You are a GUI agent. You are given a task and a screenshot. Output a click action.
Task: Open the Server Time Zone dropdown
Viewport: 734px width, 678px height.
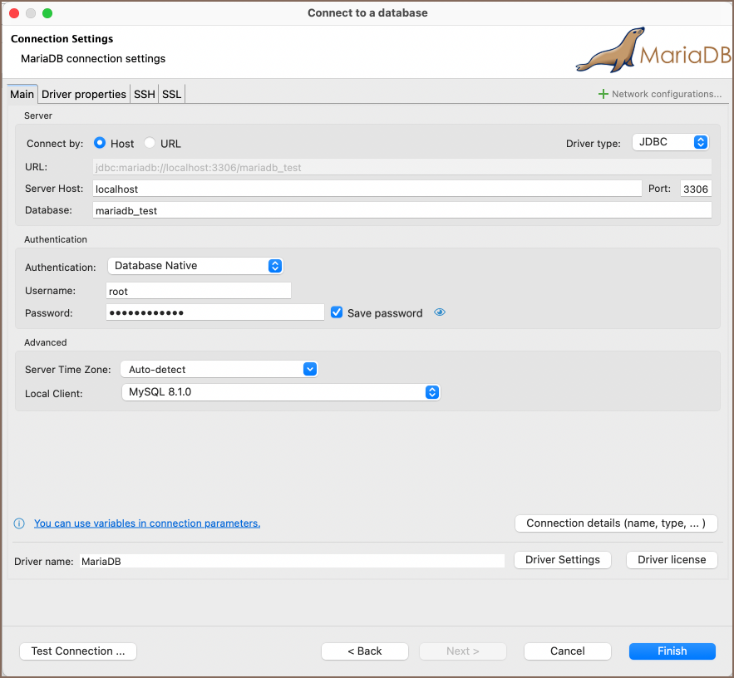[x=219, y=369]
